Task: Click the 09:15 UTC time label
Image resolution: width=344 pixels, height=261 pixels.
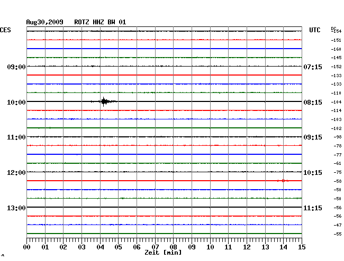Action: pos(313,137)
